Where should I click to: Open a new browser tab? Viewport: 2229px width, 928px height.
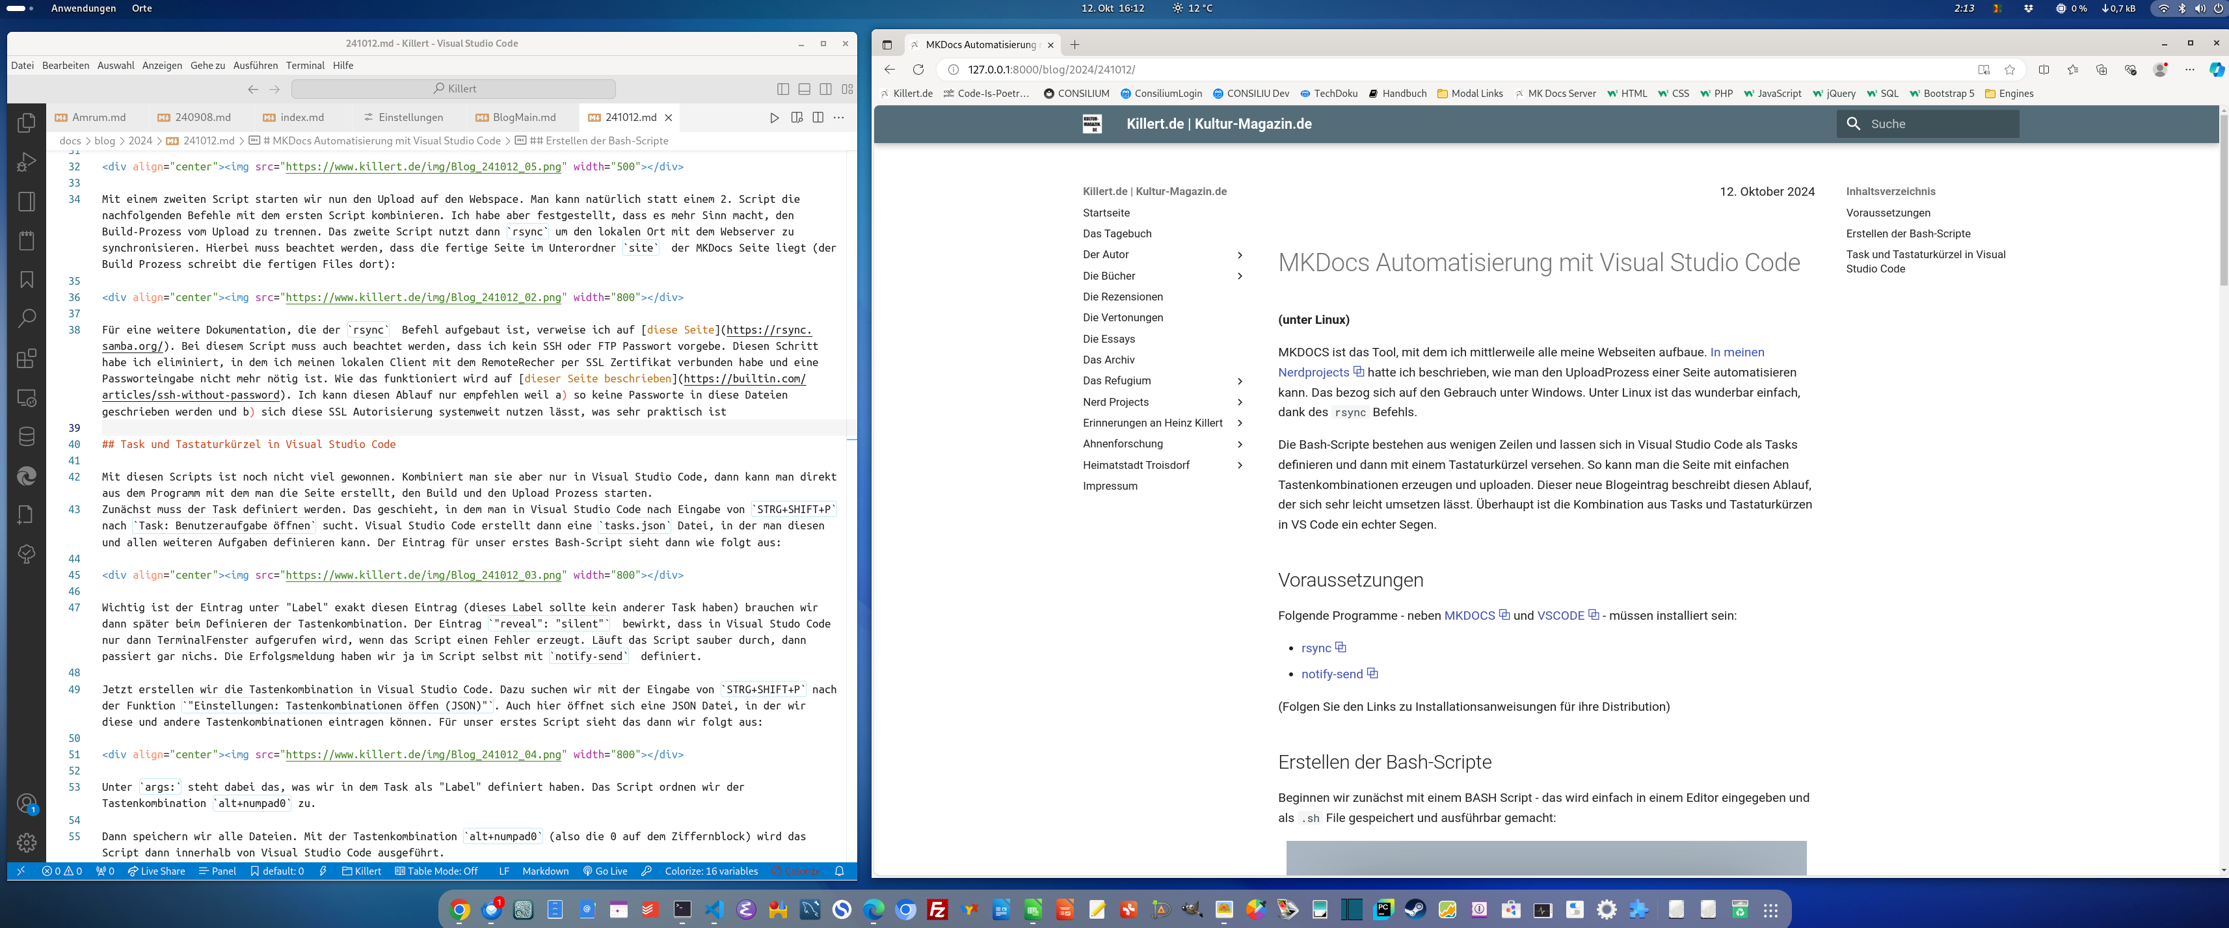[1074, 45]
